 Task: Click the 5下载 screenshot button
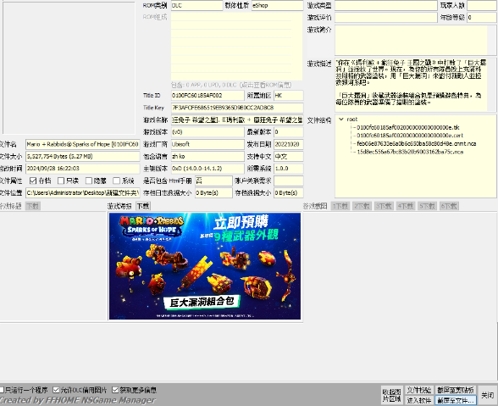point(427,206)
